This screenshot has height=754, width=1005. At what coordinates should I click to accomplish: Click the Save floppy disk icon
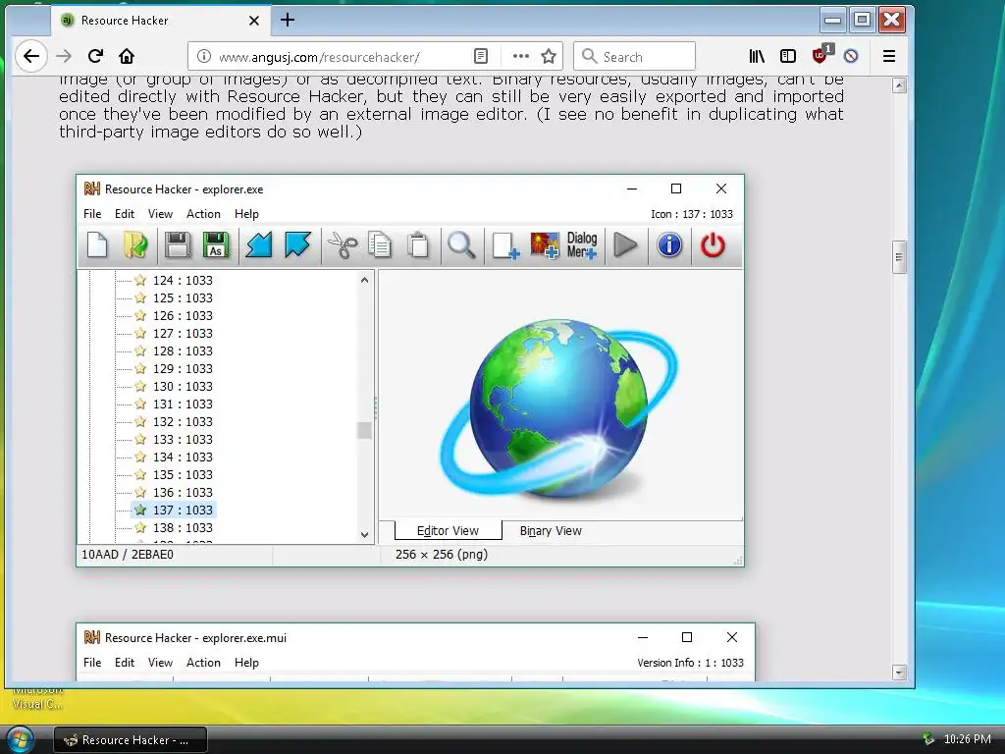click(178, 245)
